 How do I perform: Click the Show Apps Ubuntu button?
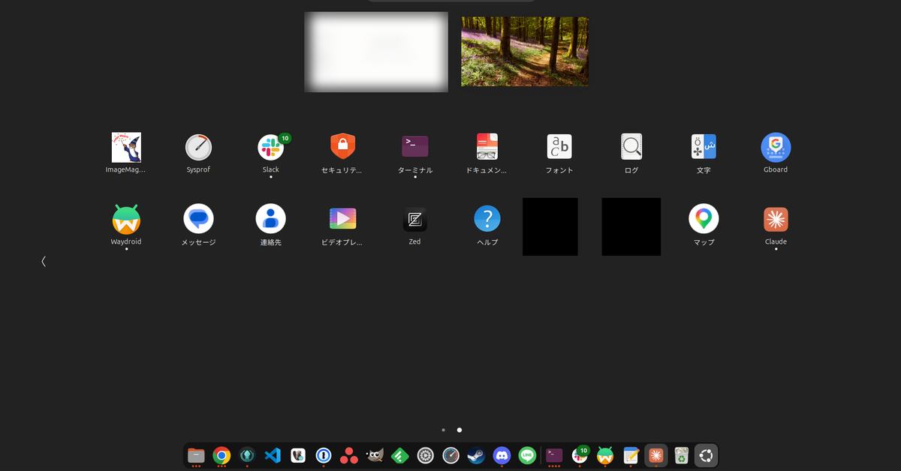(x=707, y=455)
